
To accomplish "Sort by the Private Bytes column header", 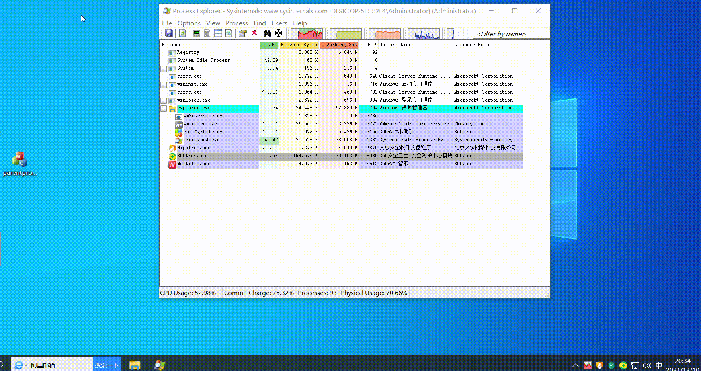I will [299, 45].
